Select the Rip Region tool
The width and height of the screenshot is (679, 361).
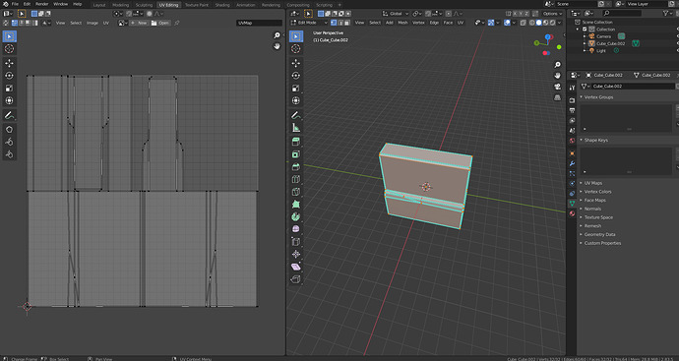pos(296,279)
